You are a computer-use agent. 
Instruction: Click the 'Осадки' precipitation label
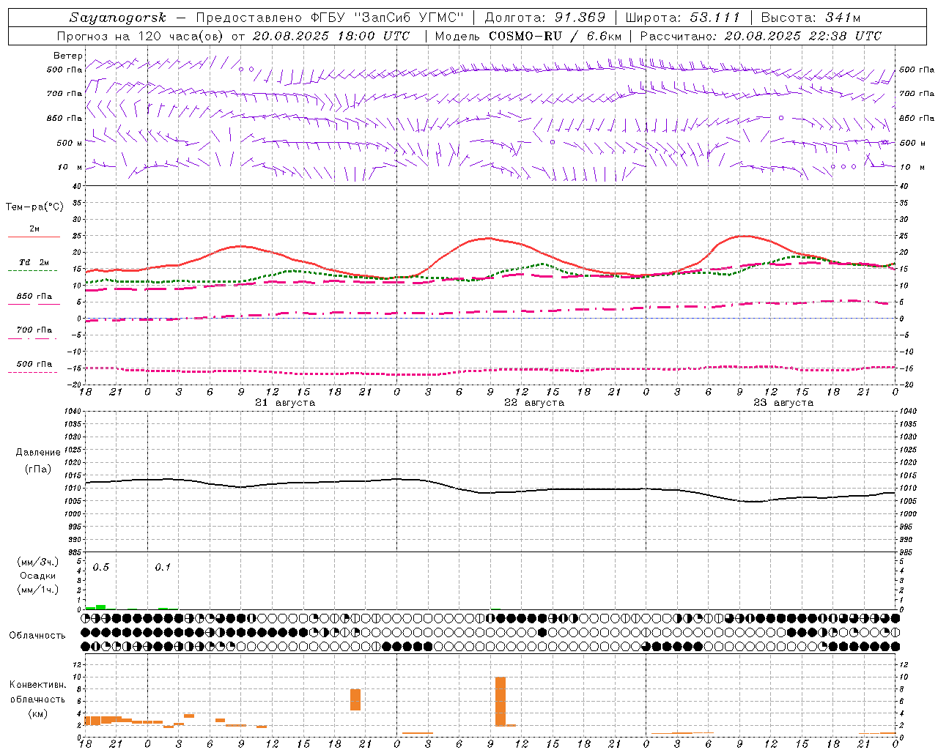[37, 576]
